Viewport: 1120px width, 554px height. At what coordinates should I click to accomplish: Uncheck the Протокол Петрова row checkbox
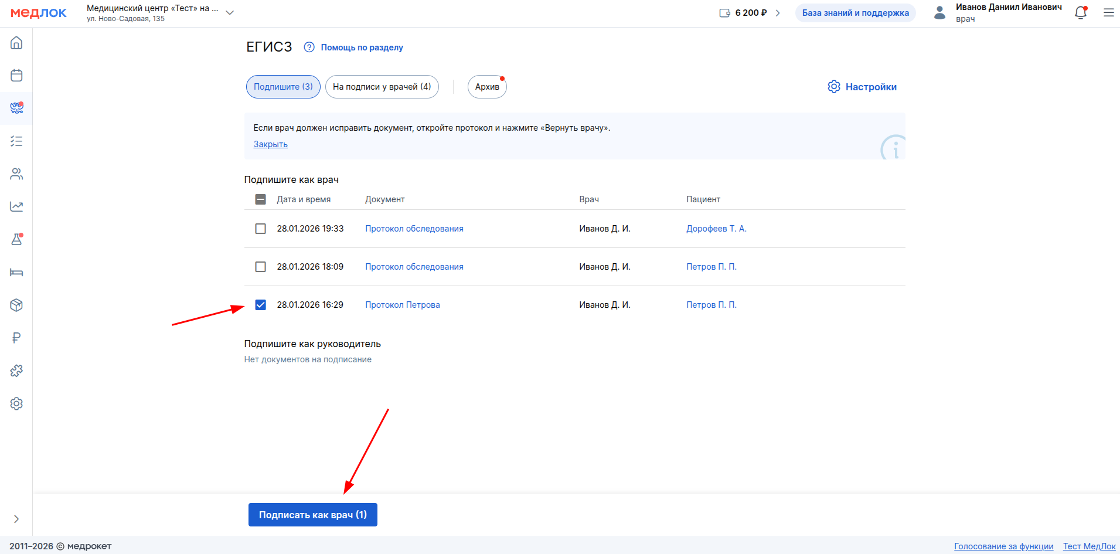pos(261,305)
